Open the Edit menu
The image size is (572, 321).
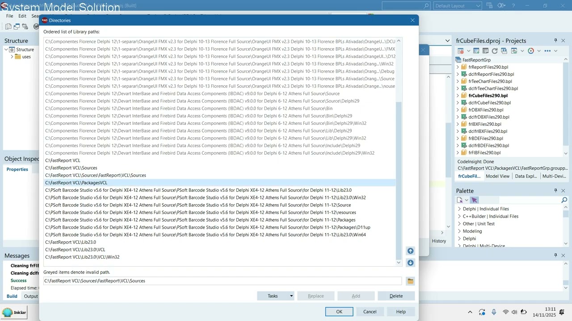pos(22,16)
